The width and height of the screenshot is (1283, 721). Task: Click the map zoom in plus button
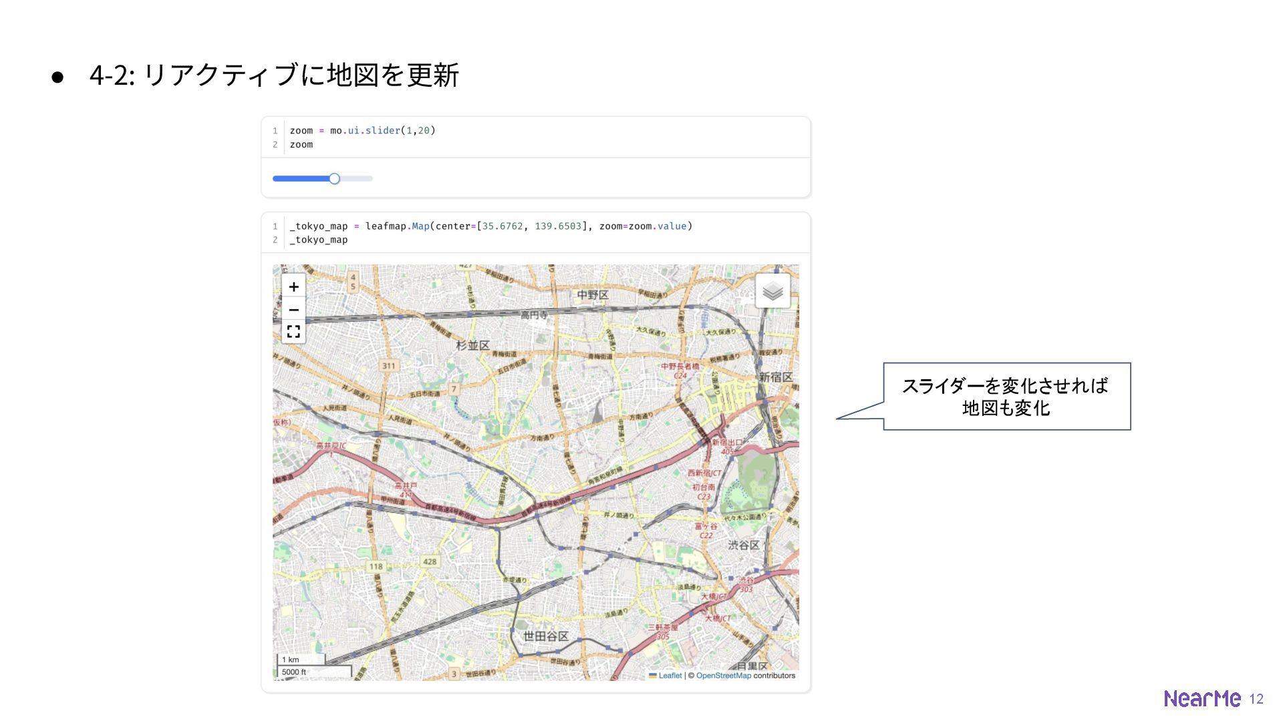point(293,287)
